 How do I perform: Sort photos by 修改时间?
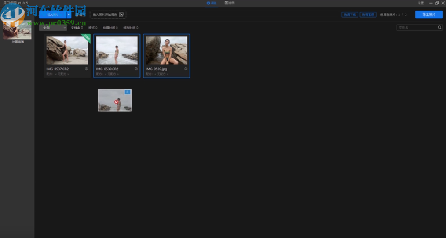130,28
